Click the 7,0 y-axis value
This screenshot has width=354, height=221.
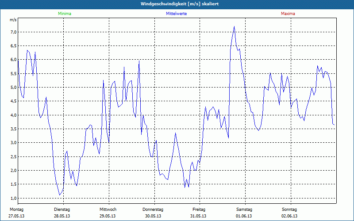[14, 32]
